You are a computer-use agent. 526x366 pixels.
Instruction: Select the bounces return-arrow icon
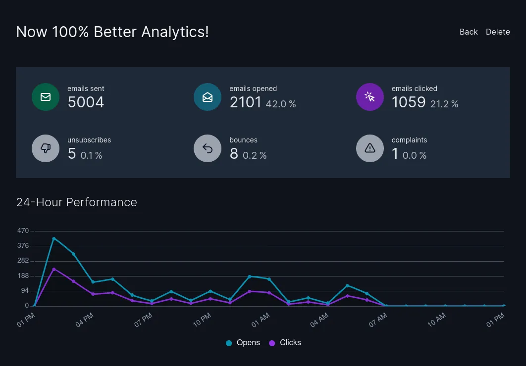click(x=208, y=148)
